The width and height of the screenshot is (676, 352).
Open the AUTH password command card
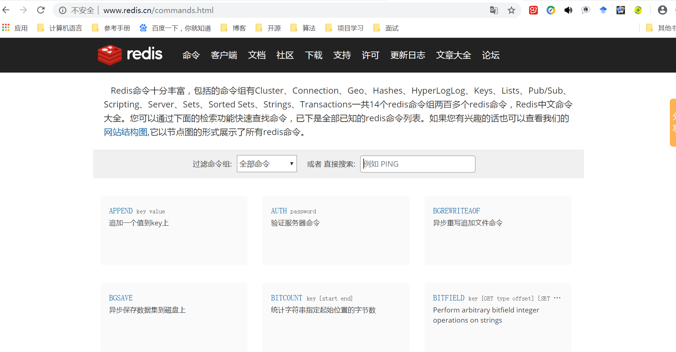pos(336,230)
